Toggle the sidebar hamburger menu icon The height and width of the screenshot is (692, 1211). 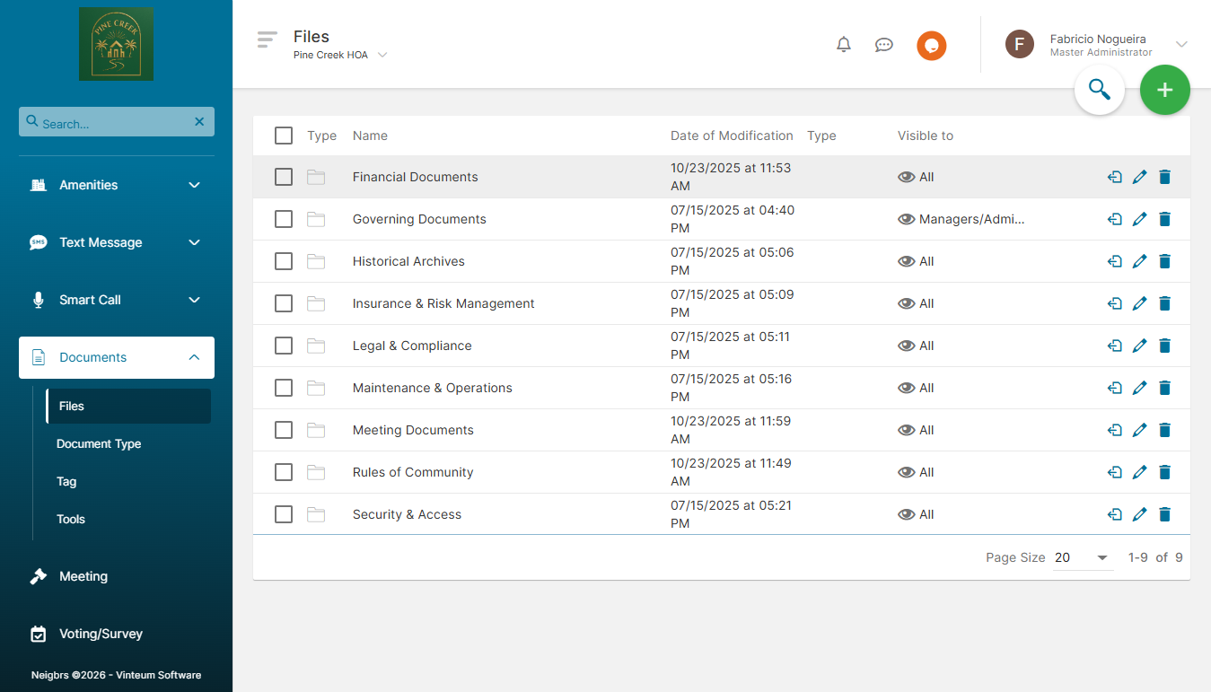tap(267, 39)
